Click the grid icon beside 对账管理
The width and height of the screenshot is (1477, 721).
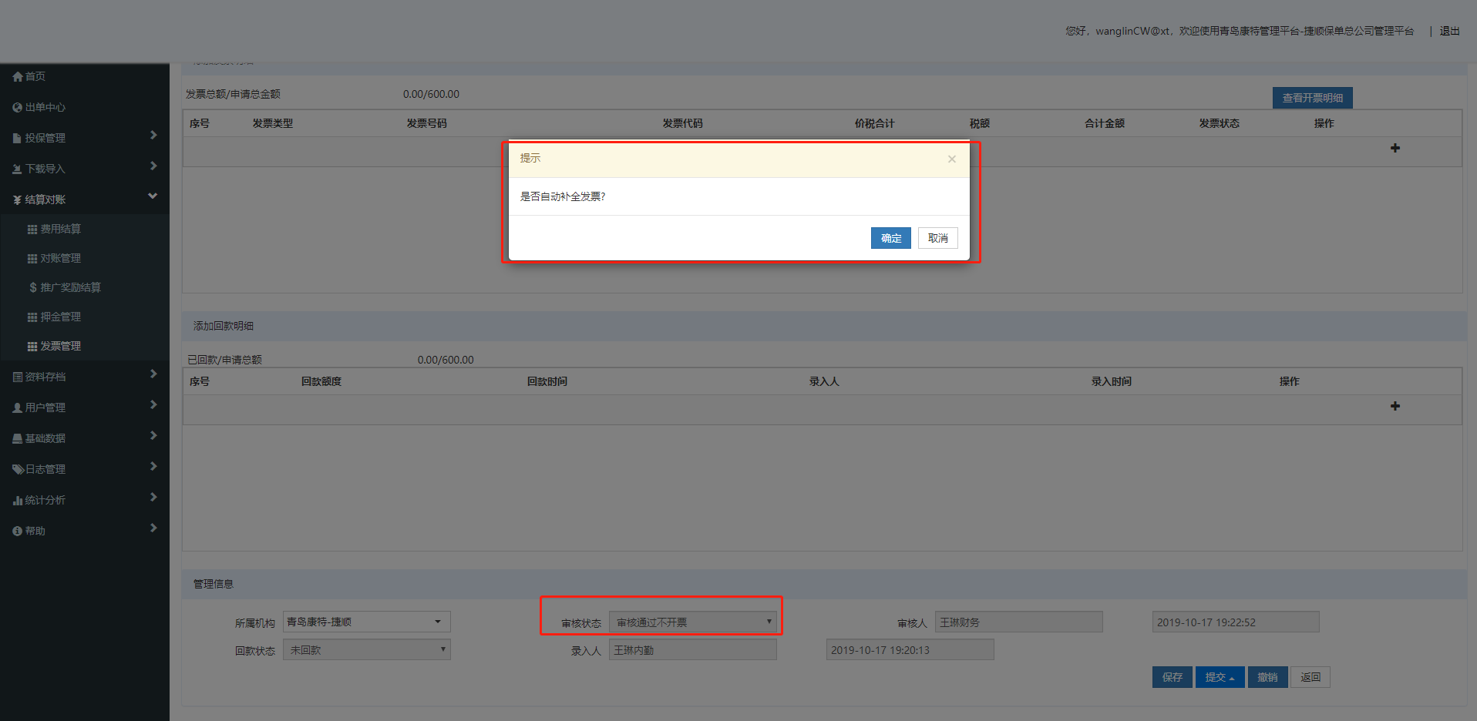point(32,258)
